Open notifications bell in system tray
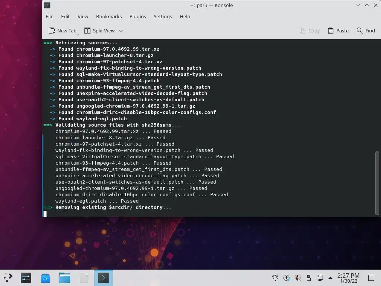Image resolution: width=381 pixels, height=286 pixels. point(275,278)
